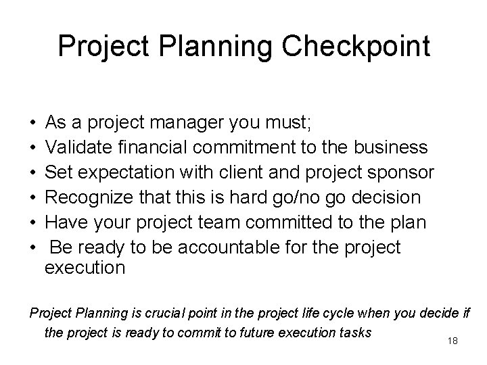Click the Have your project team bullet

(x=235, y=223)
